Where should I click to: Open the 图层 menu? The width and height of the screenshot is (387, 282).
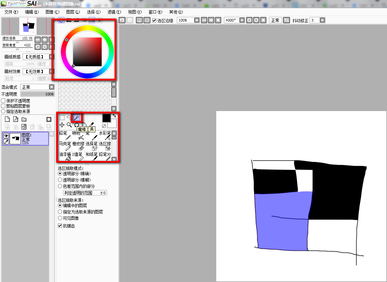(73, 12)
